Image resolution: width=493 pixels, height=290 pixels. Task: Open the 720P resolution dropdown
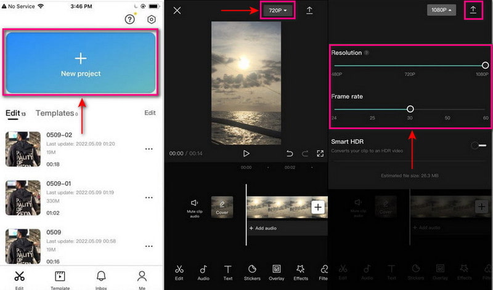pos(279,10)
